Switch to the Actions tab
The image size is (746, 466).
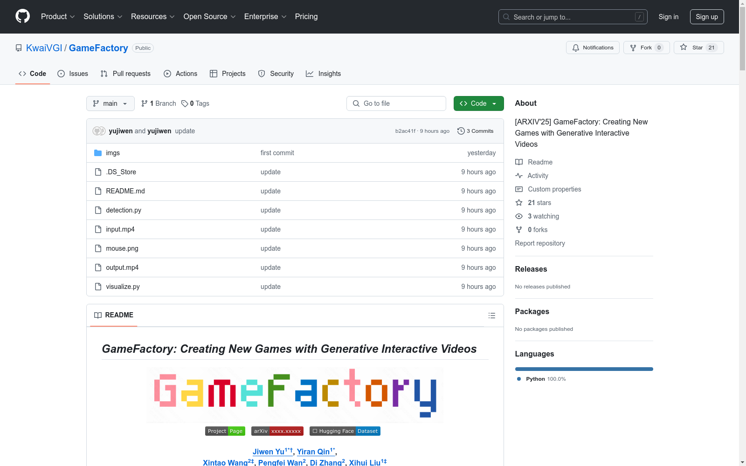180,74
